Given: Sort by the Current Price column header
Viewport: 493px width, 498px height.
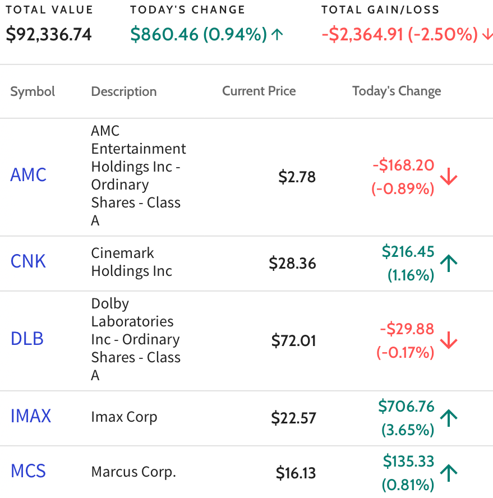Looking at the screenshot, I should 259,91.
